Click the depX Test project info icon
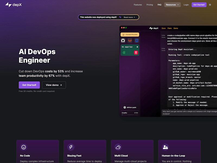The height and width of the screenshot is (163, 217). [x=137, y=47]
